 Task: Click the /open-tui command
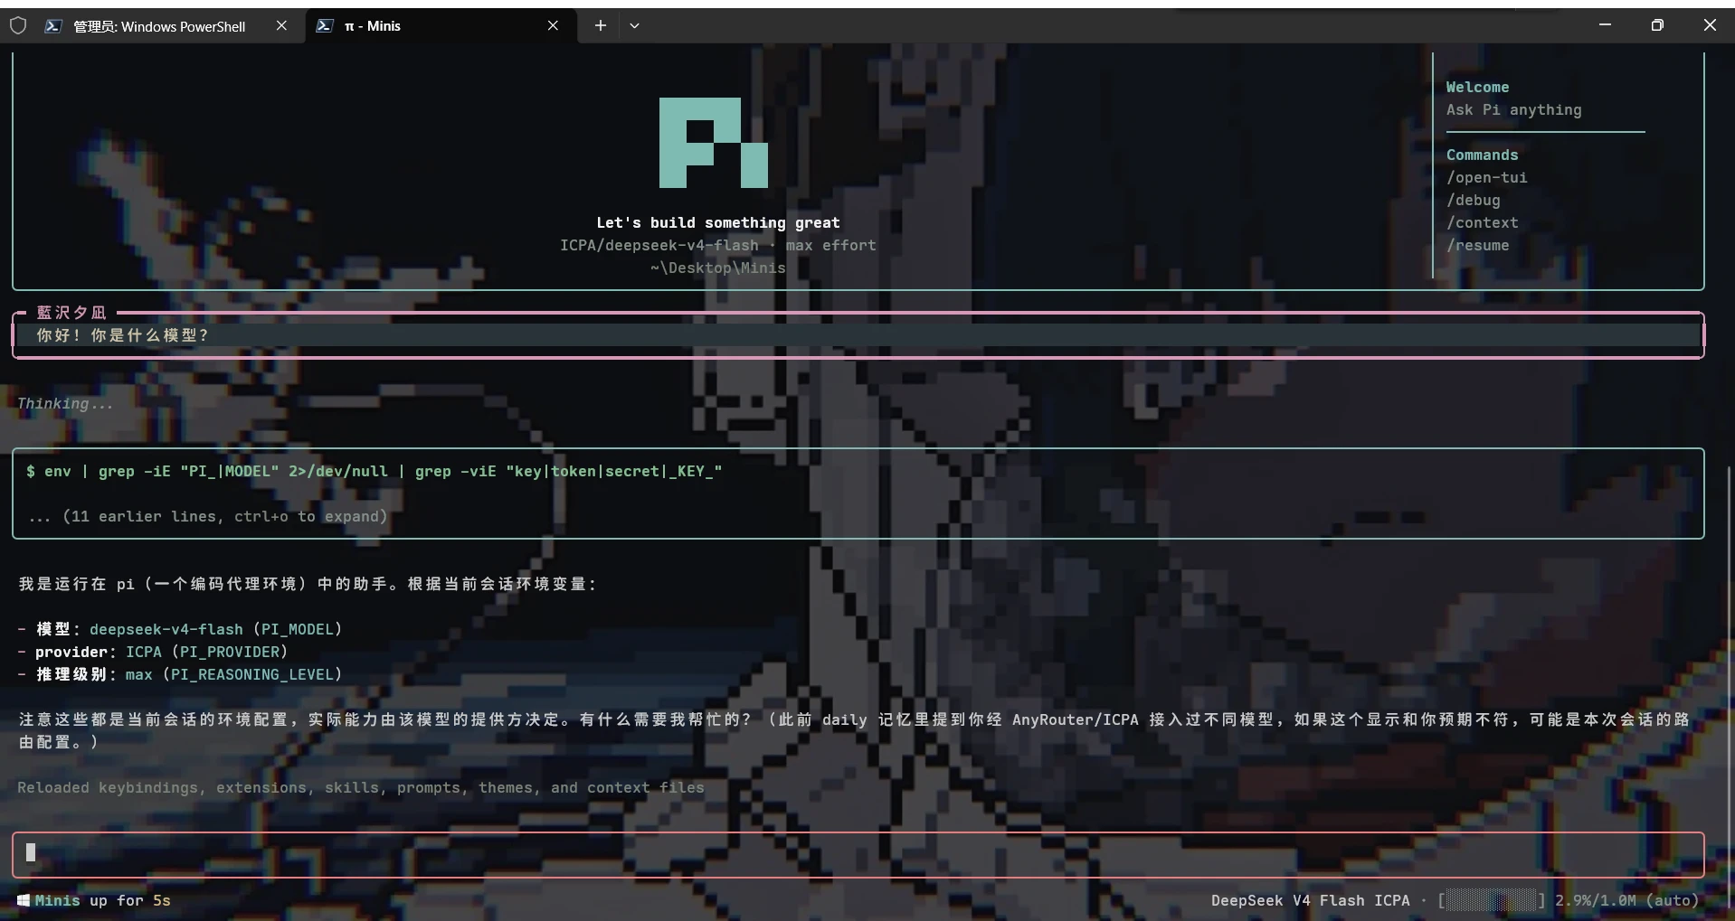pyautogui.click(x=1486, y=178)
